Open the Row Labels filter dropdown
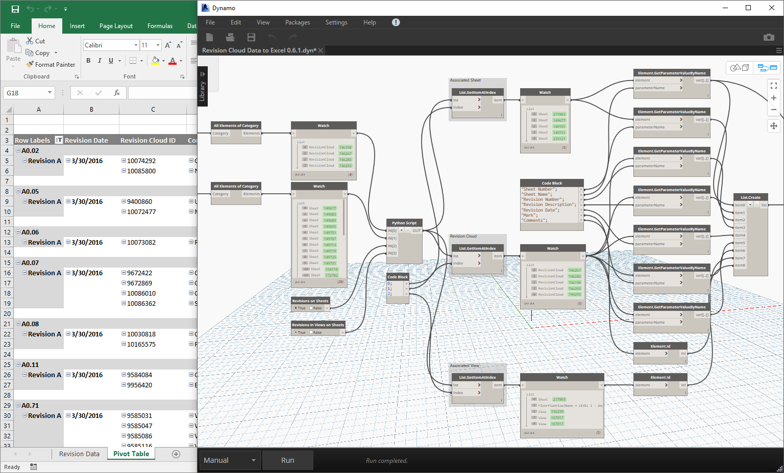 pyautogui.click(x=59, y=140)
